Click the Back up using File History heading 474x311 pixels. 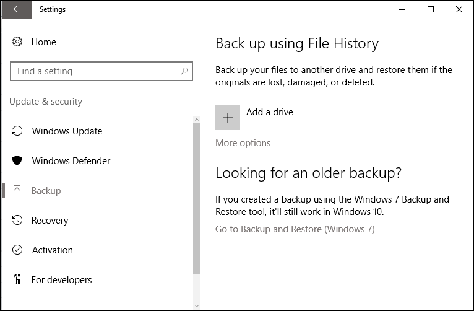pyautogui.click(x=297, y=44)
